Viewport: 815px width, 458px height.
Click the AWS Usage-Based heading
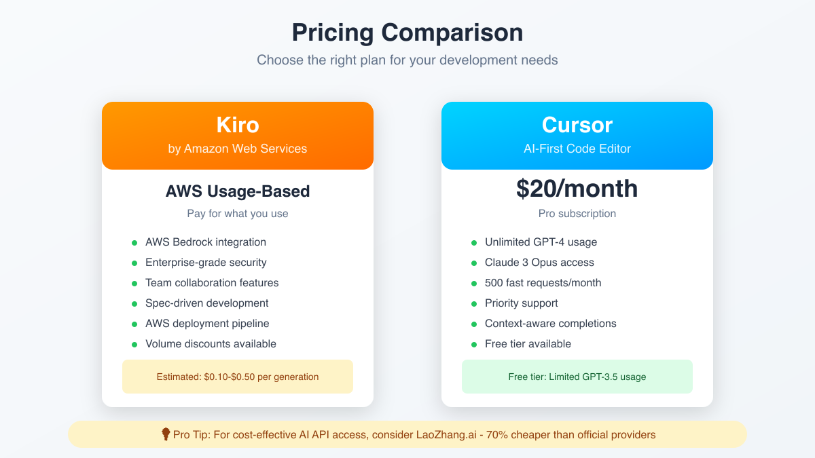(x=238, y=191)
